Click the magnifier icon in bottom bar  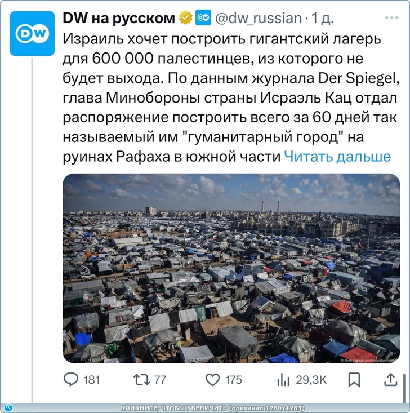click(x=8, y=408)
